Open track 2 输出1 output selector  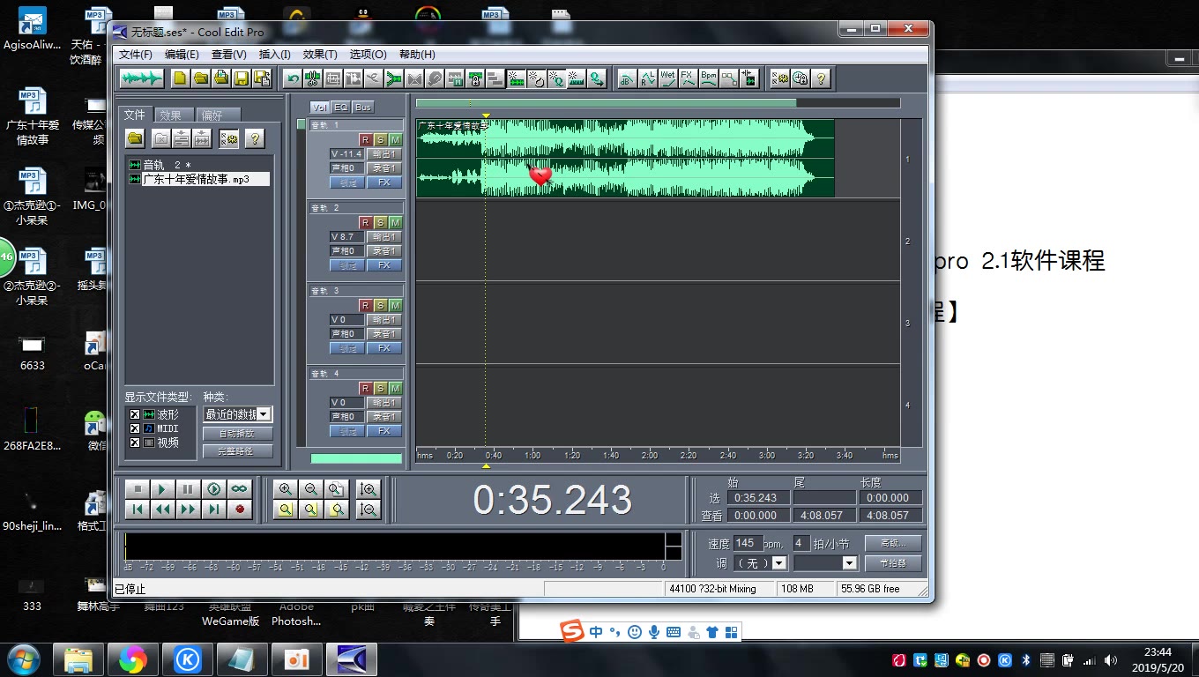(384, 236)
